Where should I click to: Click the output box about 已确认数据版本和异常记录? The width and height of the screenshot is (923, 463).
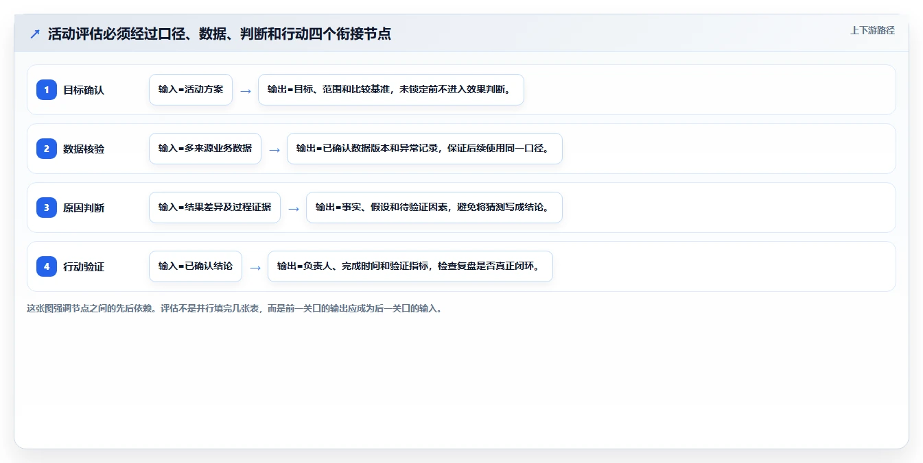(425, 149)
